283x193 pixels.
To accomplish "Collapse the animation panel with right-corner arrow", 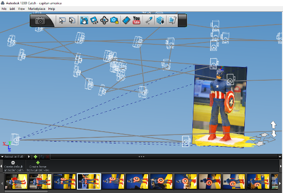I will 280,157.
